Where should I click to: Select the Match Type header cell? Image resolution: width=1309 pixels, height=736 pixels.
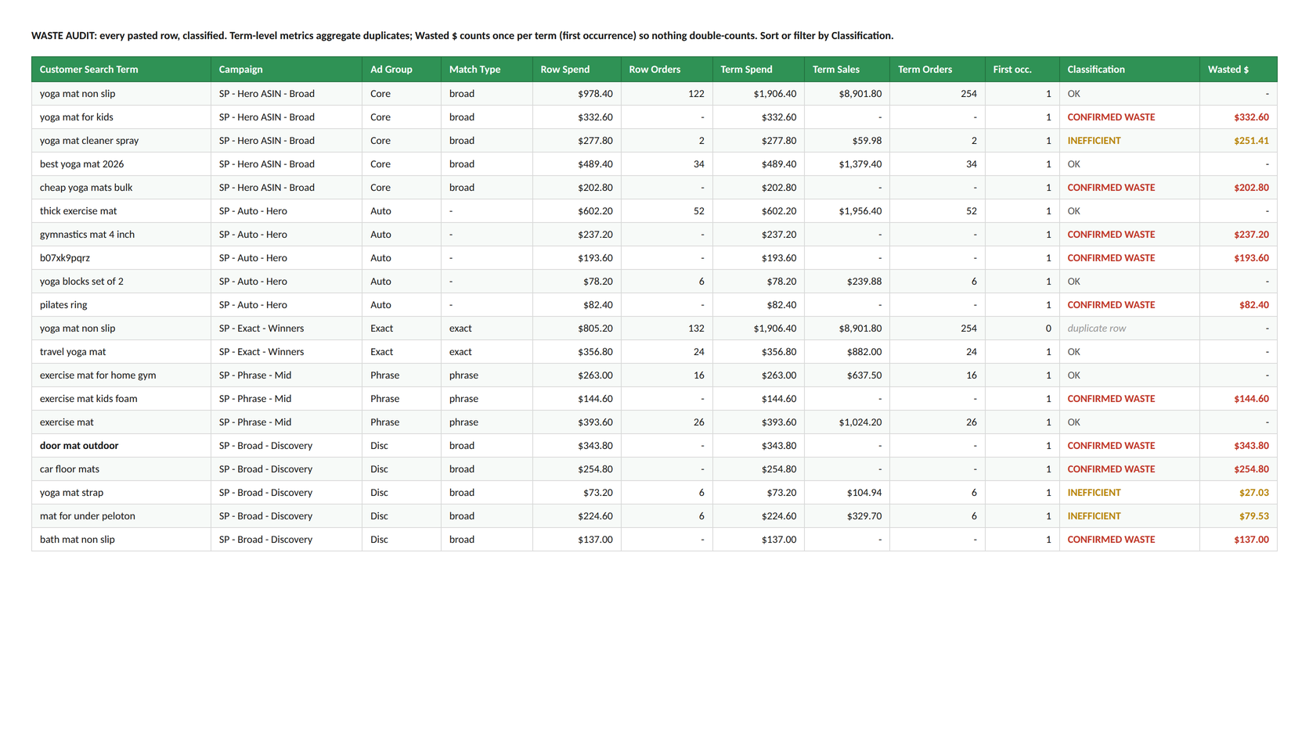click(x=487, y=70)
